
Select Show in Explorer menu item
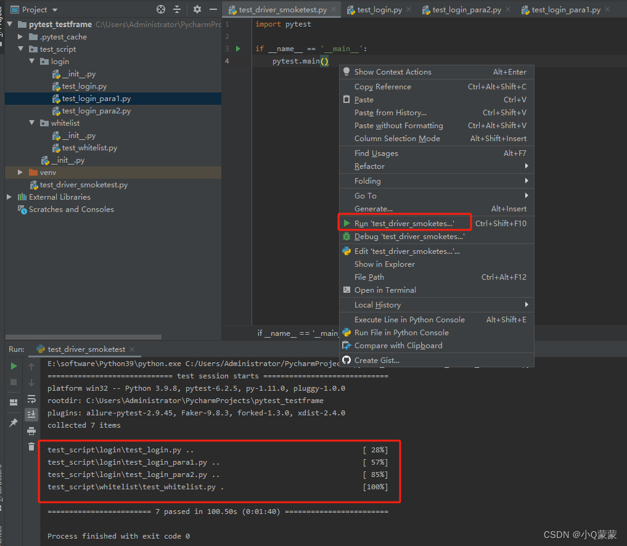(436, 264)
